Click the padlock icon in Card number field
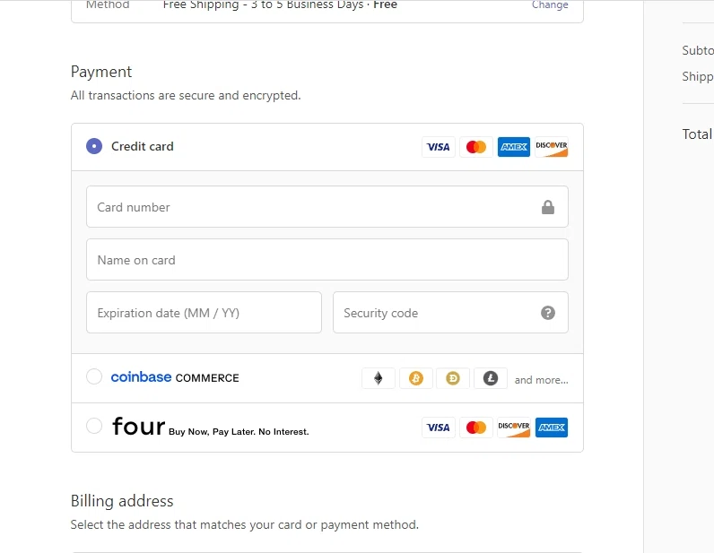Image resolution: width=714 pixels, height=553 pixels. pyautogui.click(x=548, y=207)
